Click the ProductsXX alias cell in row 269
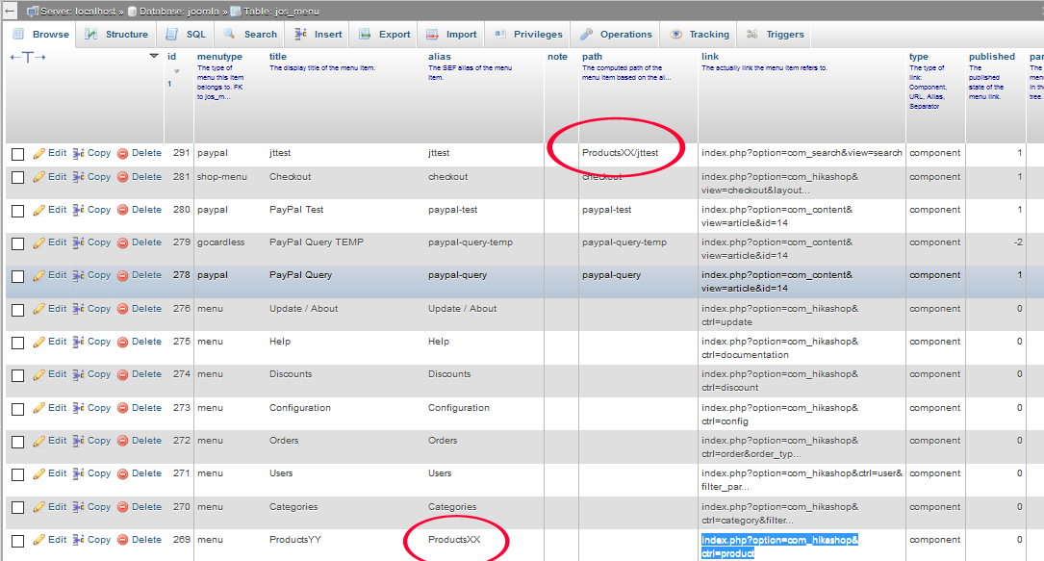 coord(454,540)
